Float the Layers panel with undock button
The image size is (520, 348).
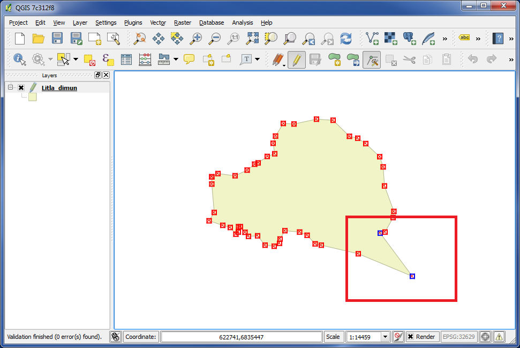pos(98,75)
